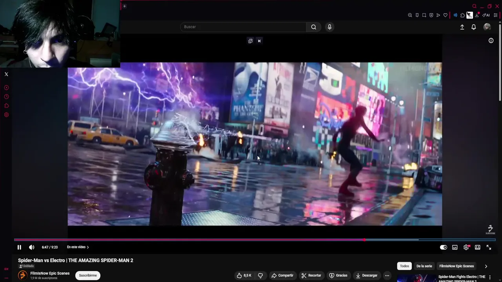This screenshot has width=502, height=282.
Task: Select the 'De la serie' chip
Action: [x=424, y=266]
